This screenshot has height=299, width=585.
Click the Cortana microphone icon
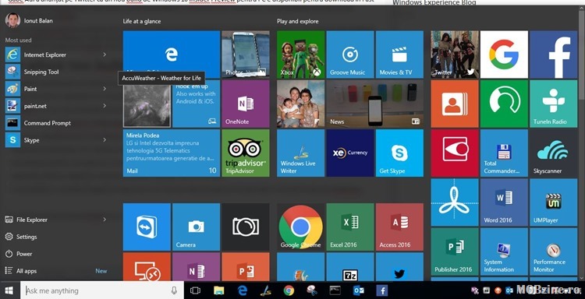click(174, 290)
